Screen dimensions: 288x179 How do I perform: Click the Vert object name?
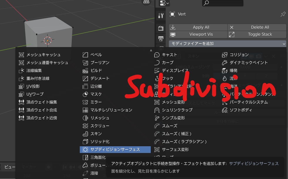tap(182, 14)
